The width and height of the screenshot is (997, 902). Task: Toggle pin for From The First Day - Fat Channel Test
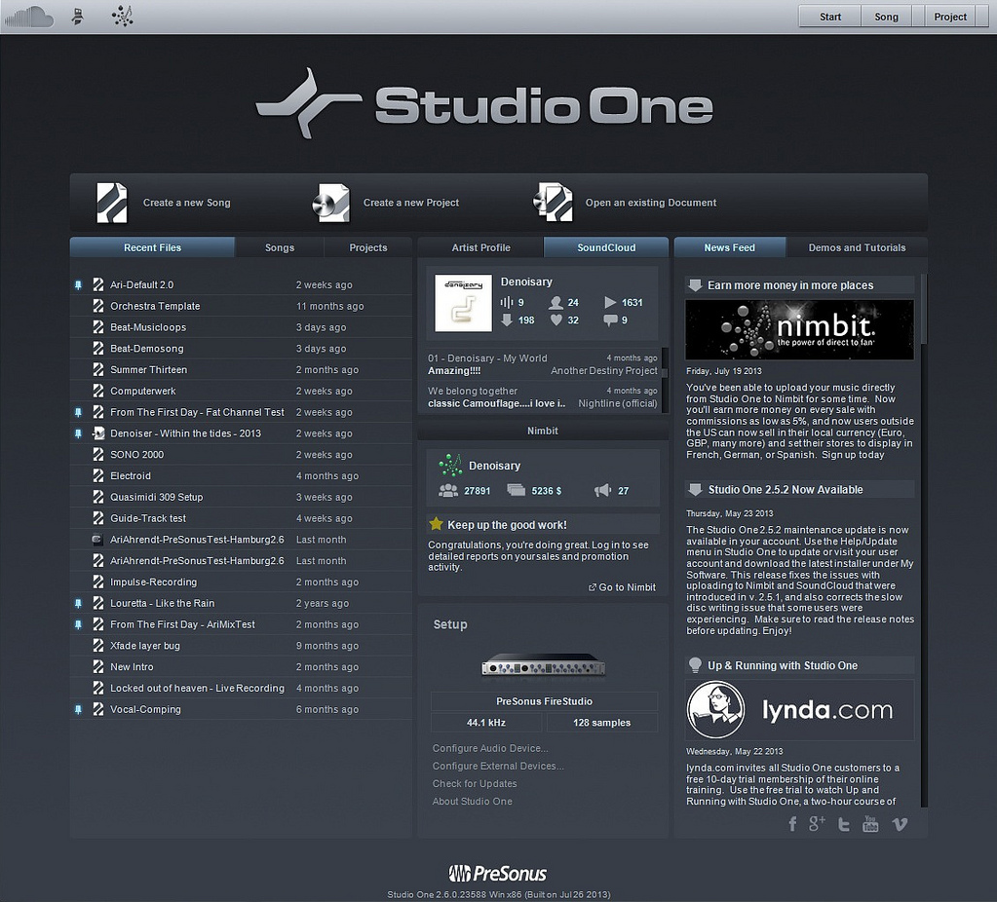tap(78, 413)
